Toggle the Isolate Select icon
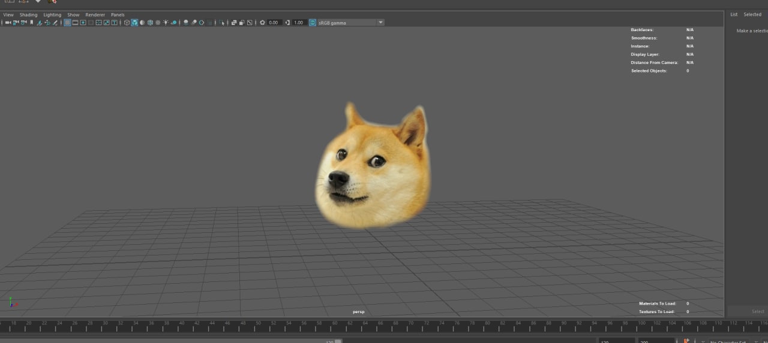Image resolution: width=768 pixels, height=343 pixels. click(222, 22)
